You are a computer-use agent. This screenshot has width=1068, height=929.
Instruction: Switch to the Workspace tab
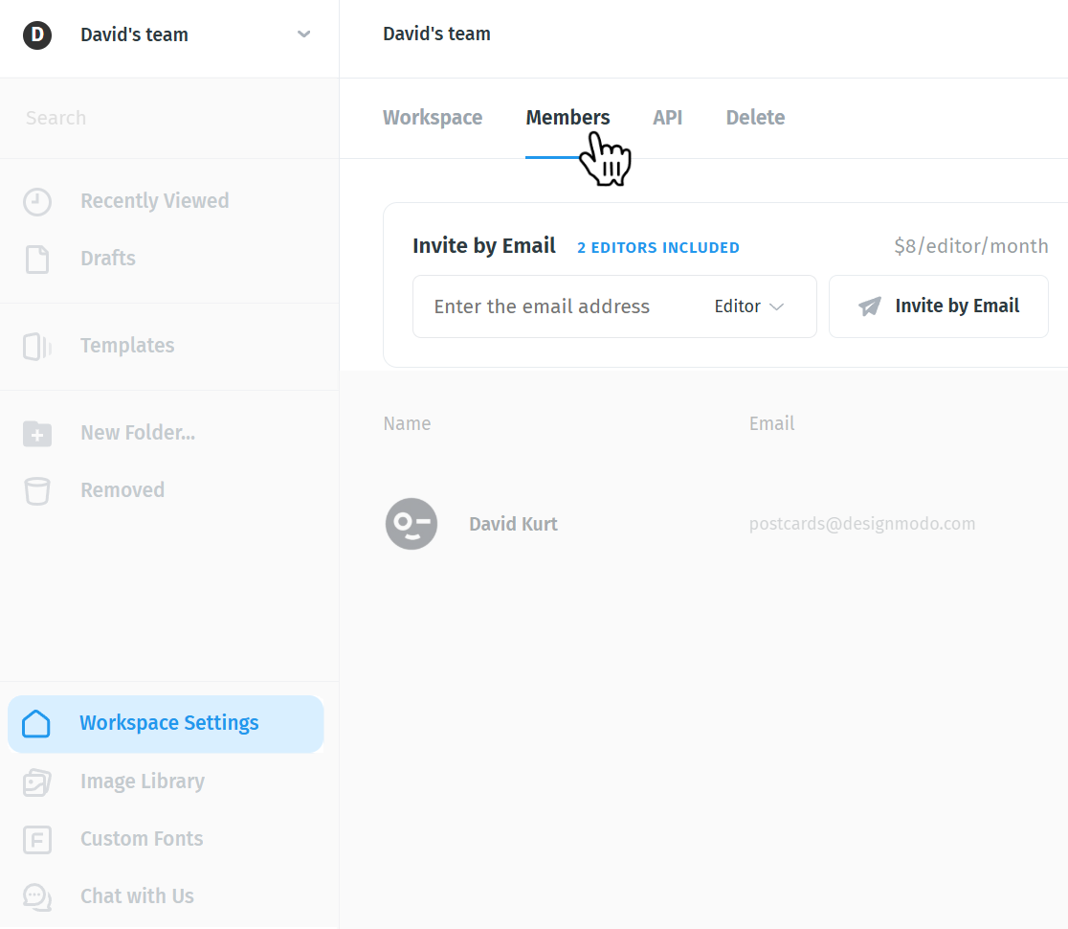[x=433, y=117]
